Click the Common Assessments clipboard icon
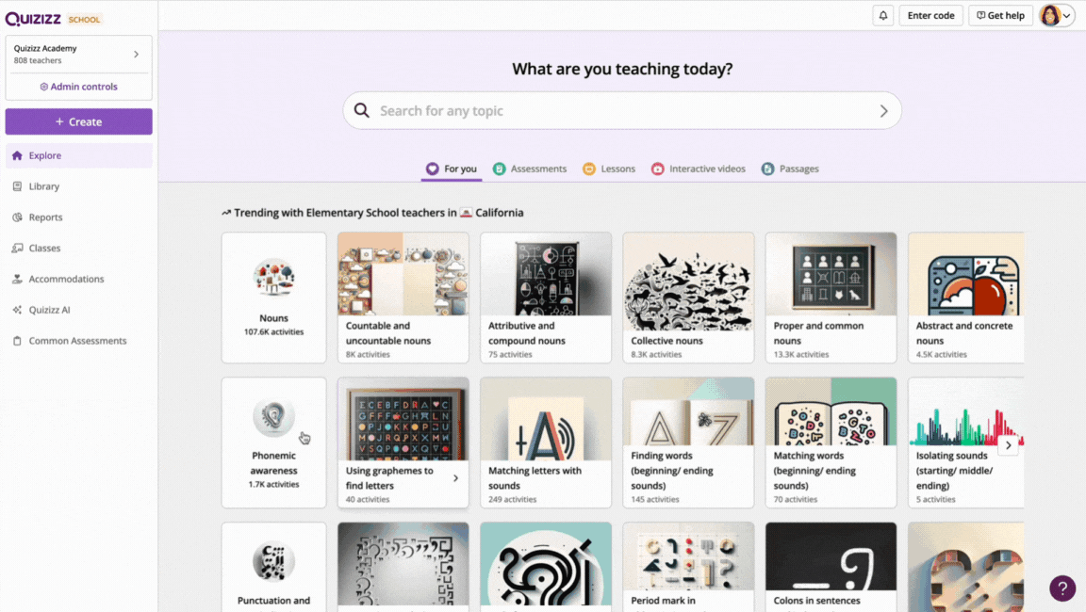This screenshot has width=1086, height=612. [17, 341]
